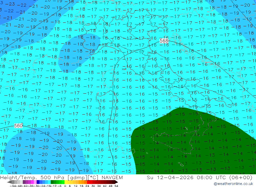Pick the bright yellow legend swatch at 0

66,182
